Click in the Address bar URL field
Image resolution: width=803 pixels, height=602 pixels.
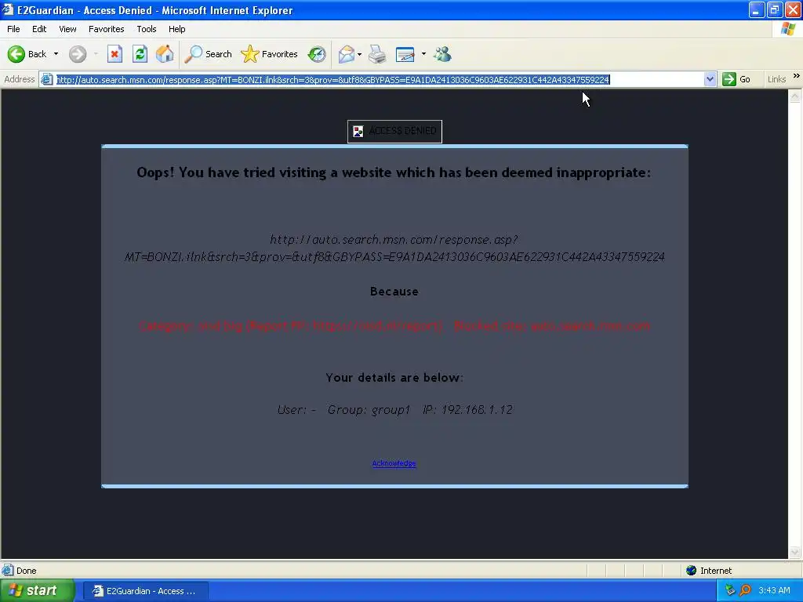[379, 79]
